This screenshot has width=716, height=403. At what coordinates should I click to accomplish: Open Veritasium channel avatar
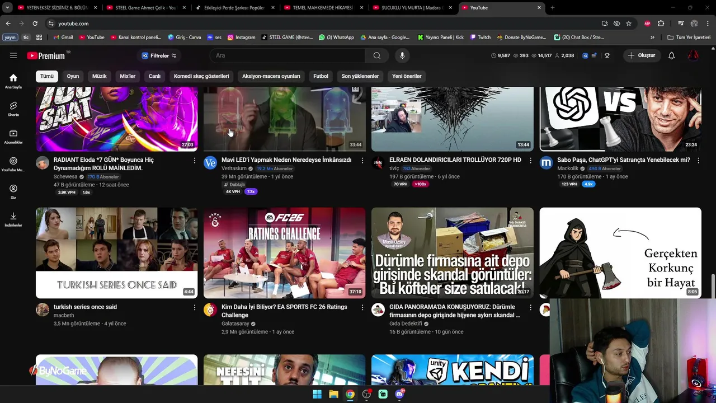click(x=210, y=163)
